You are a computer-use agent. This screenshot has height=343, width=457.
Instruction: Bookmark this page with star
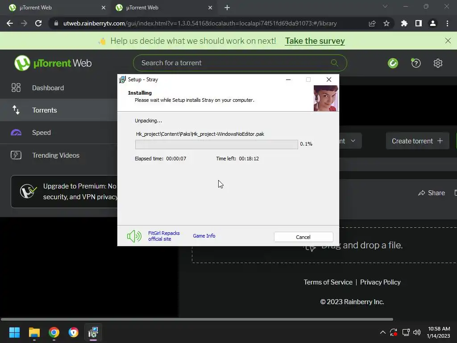pyautogui.click(x=386, y=23)
